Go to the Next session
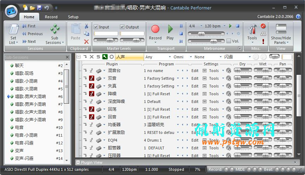The height and width of the screenshot is (175, 305). click(29, 41)
